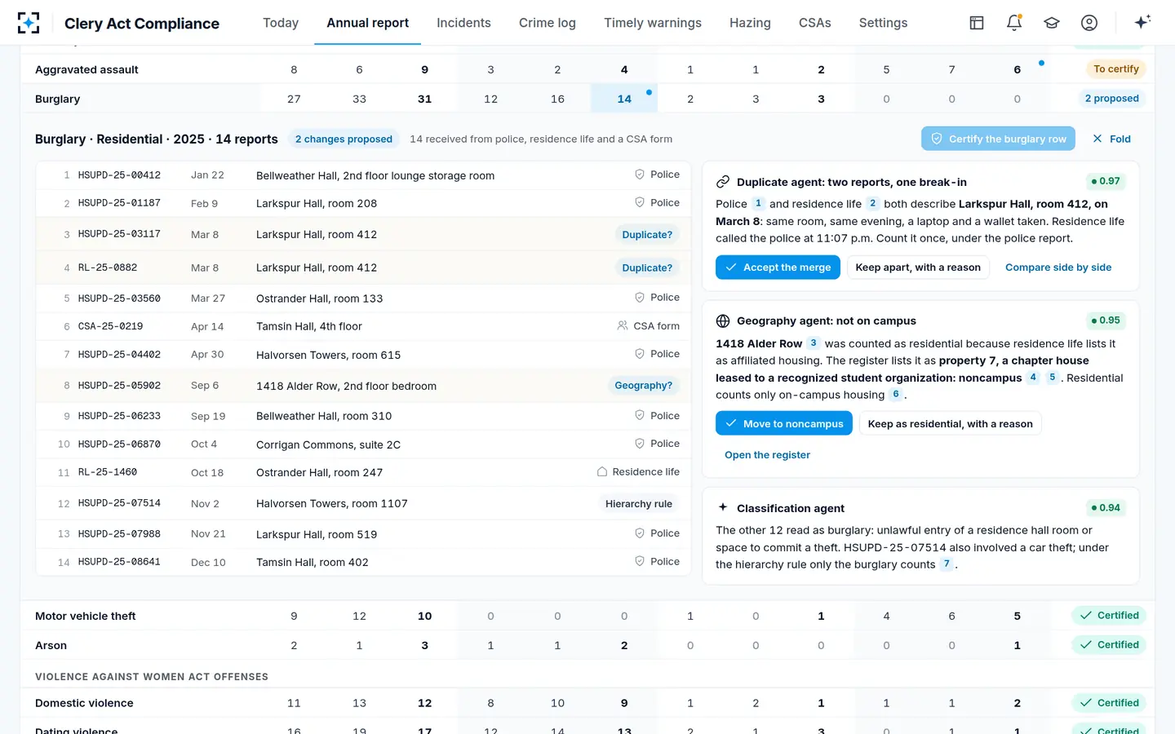The width and height of the screenshot is (1175, 734).
Task: Accept the merge of duplicate reports
Action: [778, 268]
